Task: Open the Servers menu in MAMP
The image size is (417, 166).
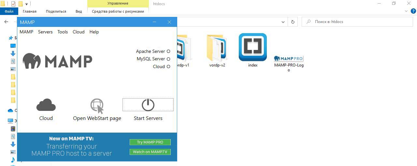Action: 45,32
